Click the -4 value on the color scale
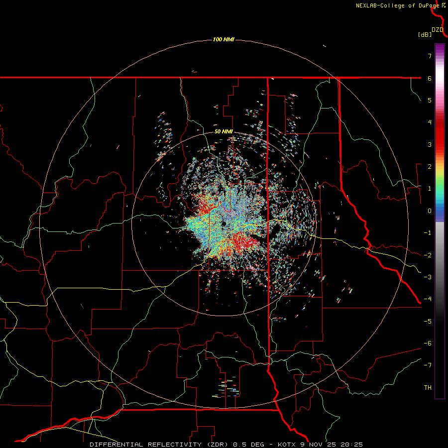This screenshot has height=448, width=448. (x=428, y=299)
